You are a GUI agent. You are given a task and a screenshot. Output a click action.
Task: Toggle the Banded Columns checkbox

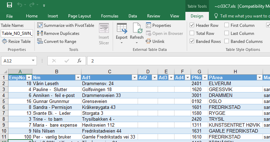pyautogui.click(x=227, y=42)
